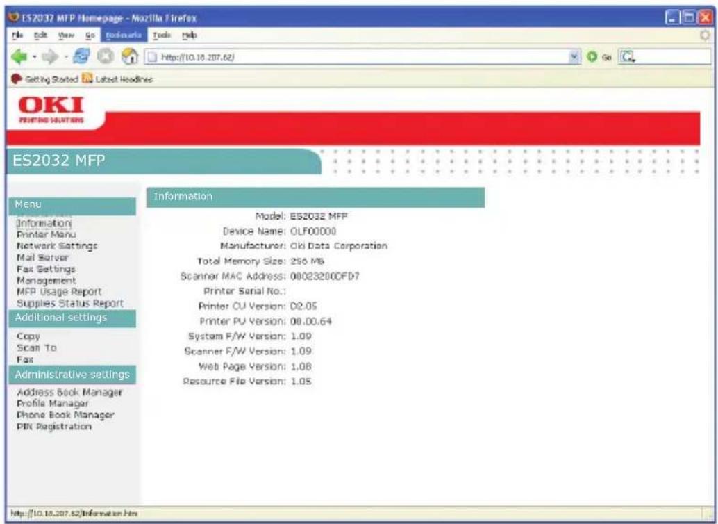The width and height of the screenshot is (718, 524).
Task: Open the Phone Book Manager link
Action: [x=65, y=415]
